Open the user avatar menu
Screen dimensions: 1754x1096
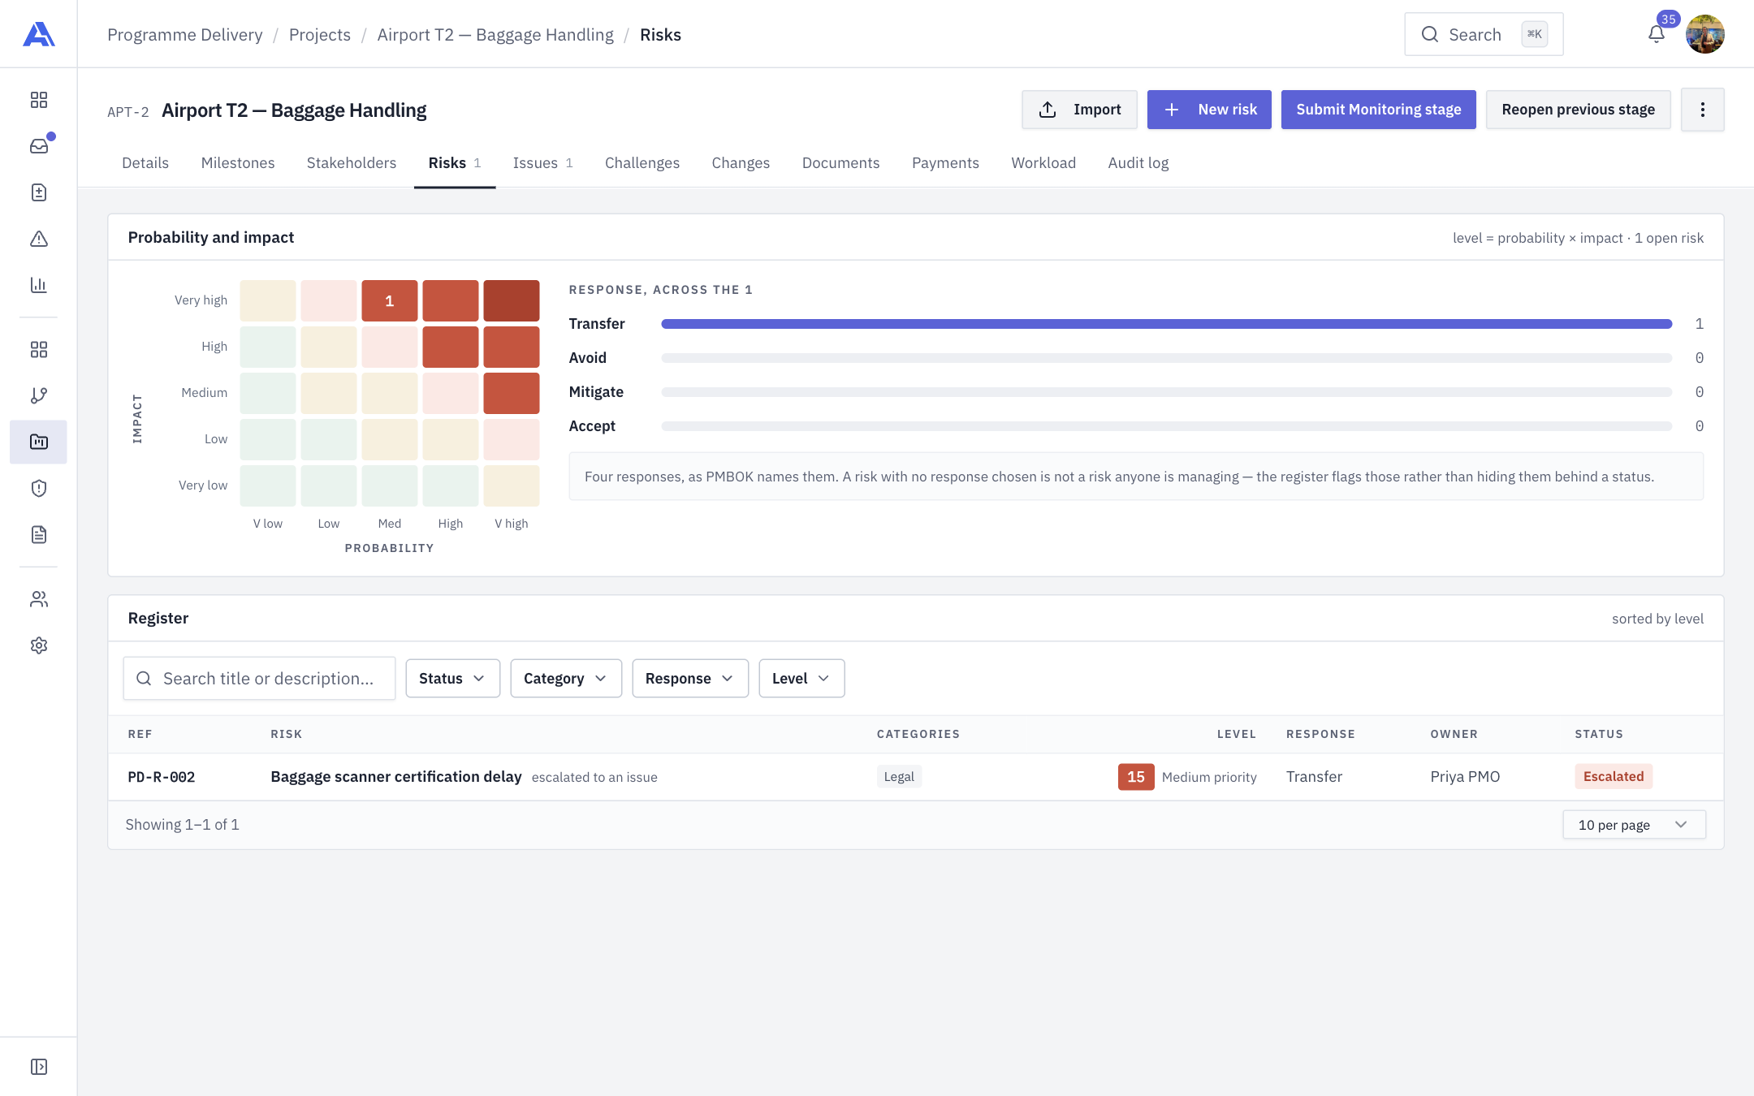point(1704,34)
